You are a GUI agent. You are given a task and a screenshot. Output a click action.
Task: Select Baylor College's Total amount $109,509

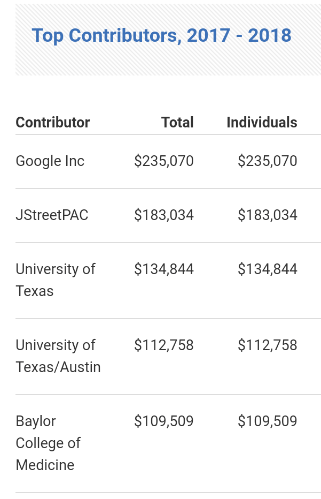pyautogui.click(x=164, y=421)
